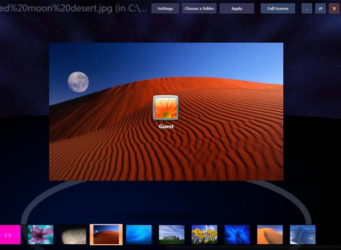This screenshot has width=341, height=250.
Task: Click the large desert preview image
Action: 166,112
